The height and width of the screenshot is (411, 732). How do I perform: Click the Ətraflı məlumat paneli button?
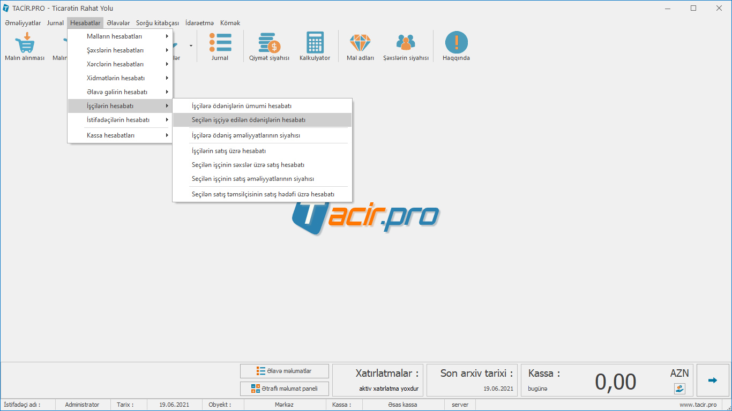[285, 389]
